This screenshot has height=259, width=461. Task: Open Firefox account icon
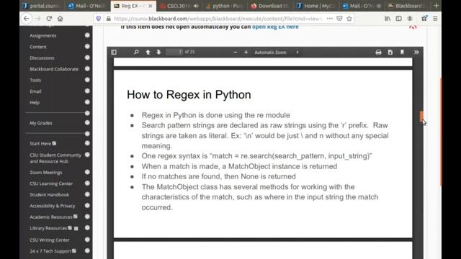click(x=410, y=19)
